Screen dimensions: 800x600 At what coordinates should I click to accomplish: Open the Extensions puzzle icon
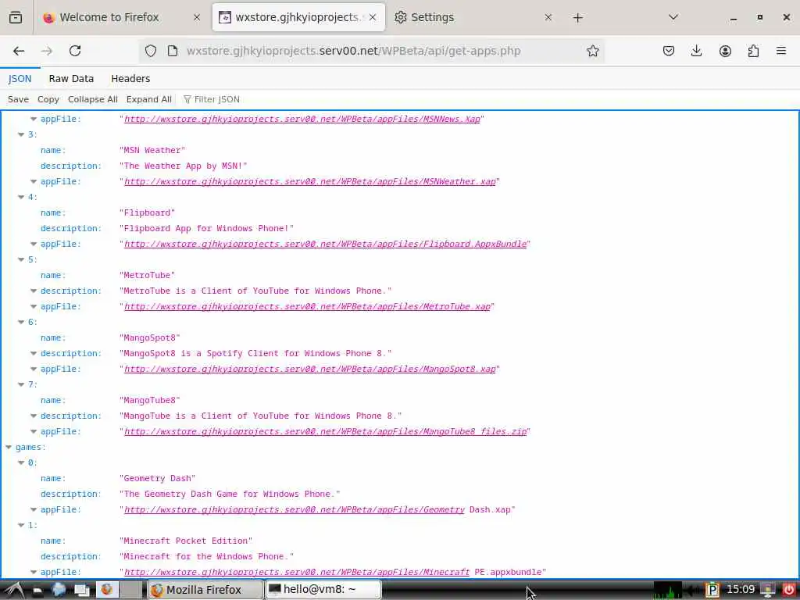(x=753, y=51)
